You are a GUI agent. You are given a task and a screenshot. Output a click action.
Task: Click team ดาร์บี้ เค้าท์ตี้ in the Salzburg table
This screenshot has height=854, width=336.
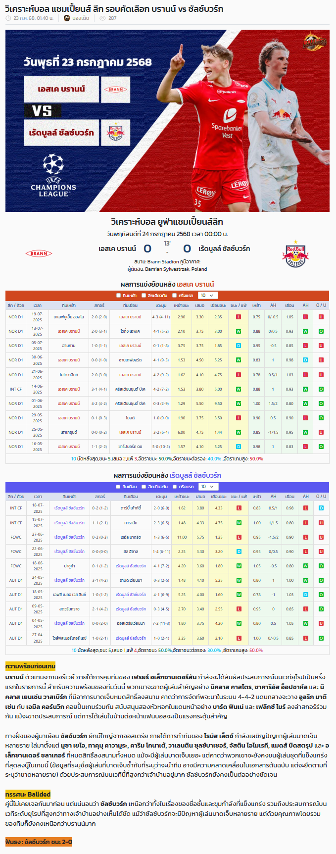pos(131,508)
